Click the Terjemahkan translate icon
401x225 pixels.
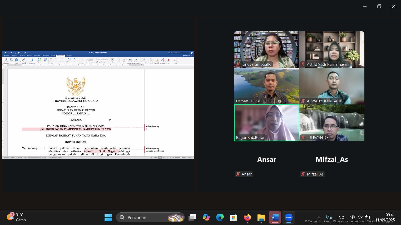(x=40, y=60)
